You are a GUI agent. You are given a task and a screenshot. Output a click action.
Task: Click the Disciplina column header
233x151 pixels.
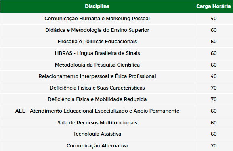(x=97, y=6)
